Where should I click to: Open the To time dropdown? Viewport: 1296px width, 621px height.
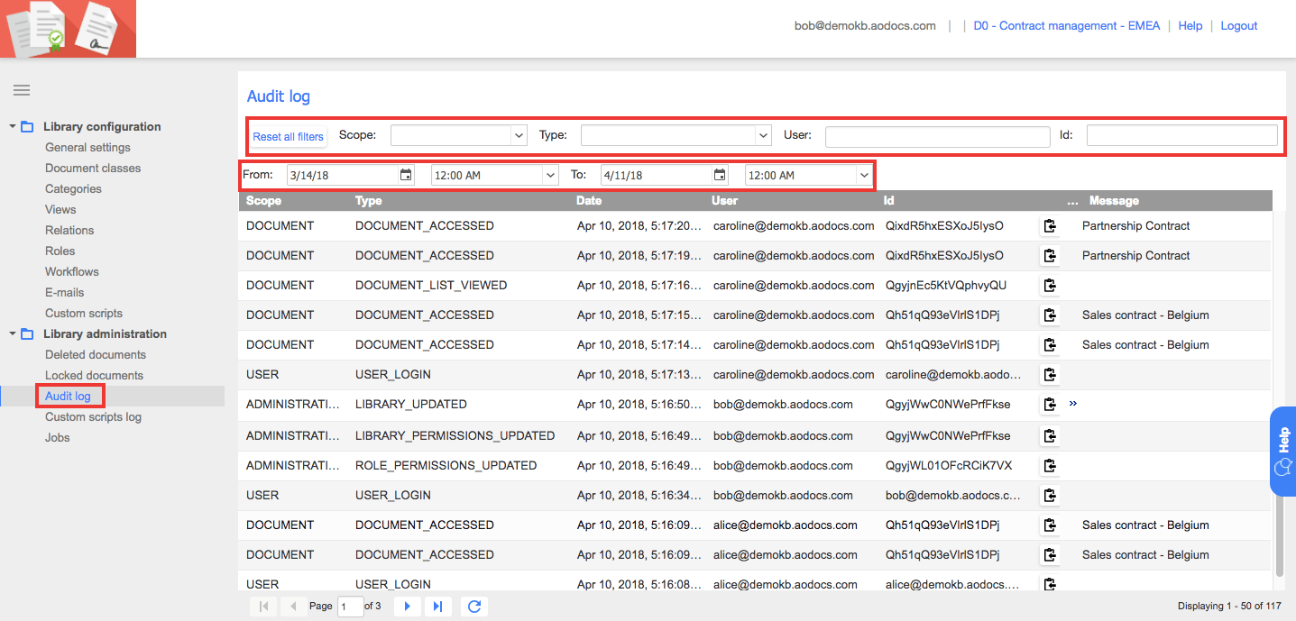864,176
